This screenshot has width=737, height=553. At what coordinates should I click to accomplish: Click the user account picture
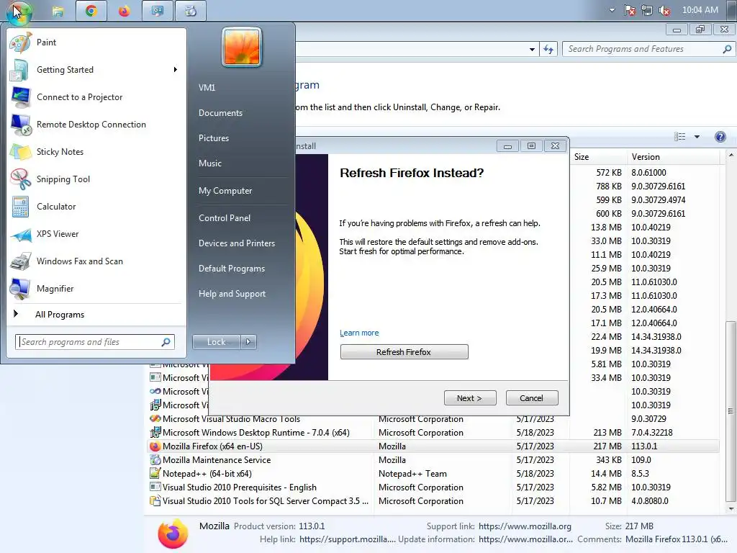[x=242, y=47]
